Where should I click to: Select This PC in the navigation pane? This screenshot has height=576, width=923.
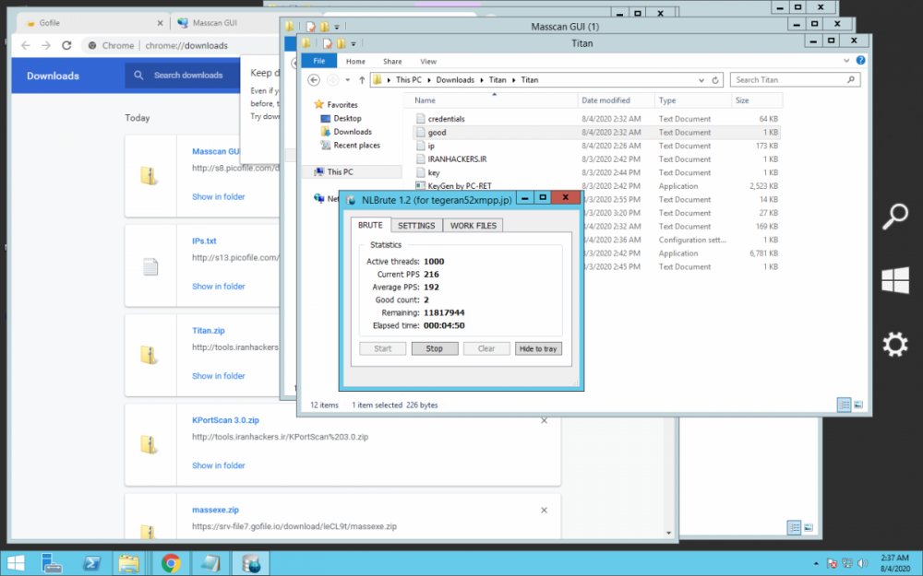(340, 171)
